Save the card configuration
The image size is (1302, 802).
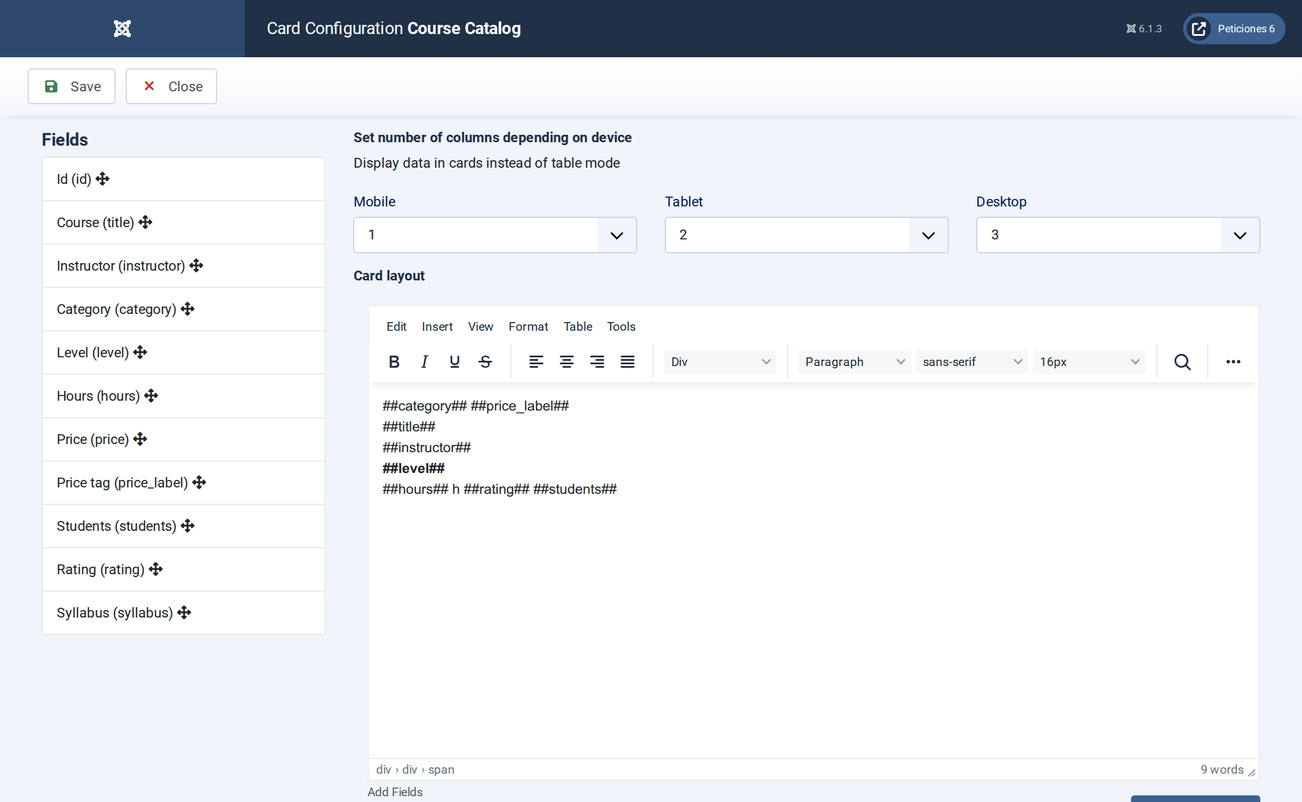pos(72,86)
